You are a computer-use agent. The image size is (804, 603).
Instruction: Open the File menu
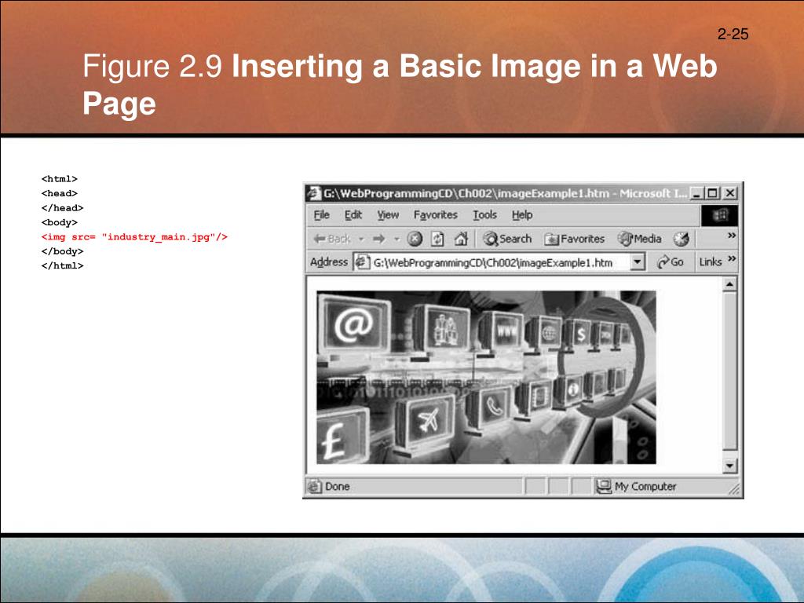pyautogui.click(x=321, y=215)
